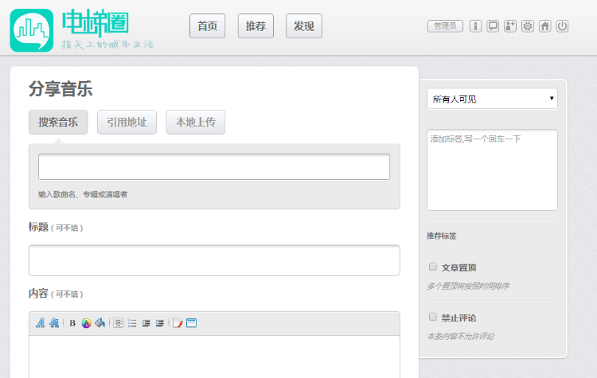The width and height of the screenshot is (597, 378).
Task: Open the 推荐 navigation button
Action: click(256, 26)
